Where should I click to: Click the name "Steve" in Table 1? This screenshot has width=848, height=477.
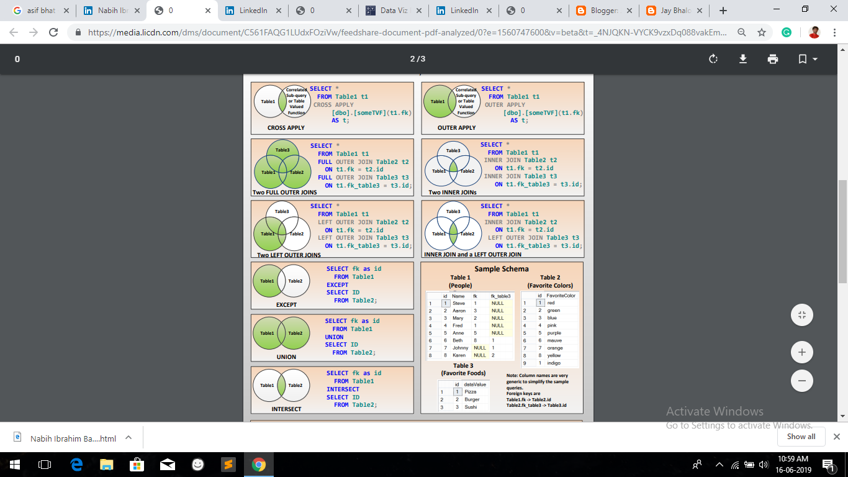click(x=458, y=303)
